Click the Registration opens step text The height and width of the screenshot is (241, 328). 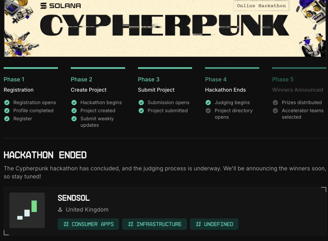pyautogui.click(x=35, y=103)
